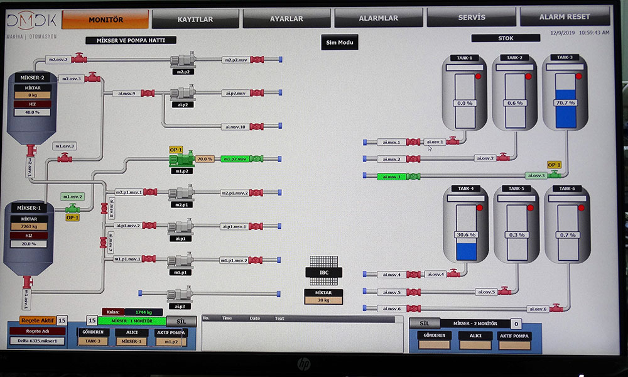Go to the ALARMLAR tab
Screen dimensions: 628x377
pyautogui.click(x=379, y=18)
